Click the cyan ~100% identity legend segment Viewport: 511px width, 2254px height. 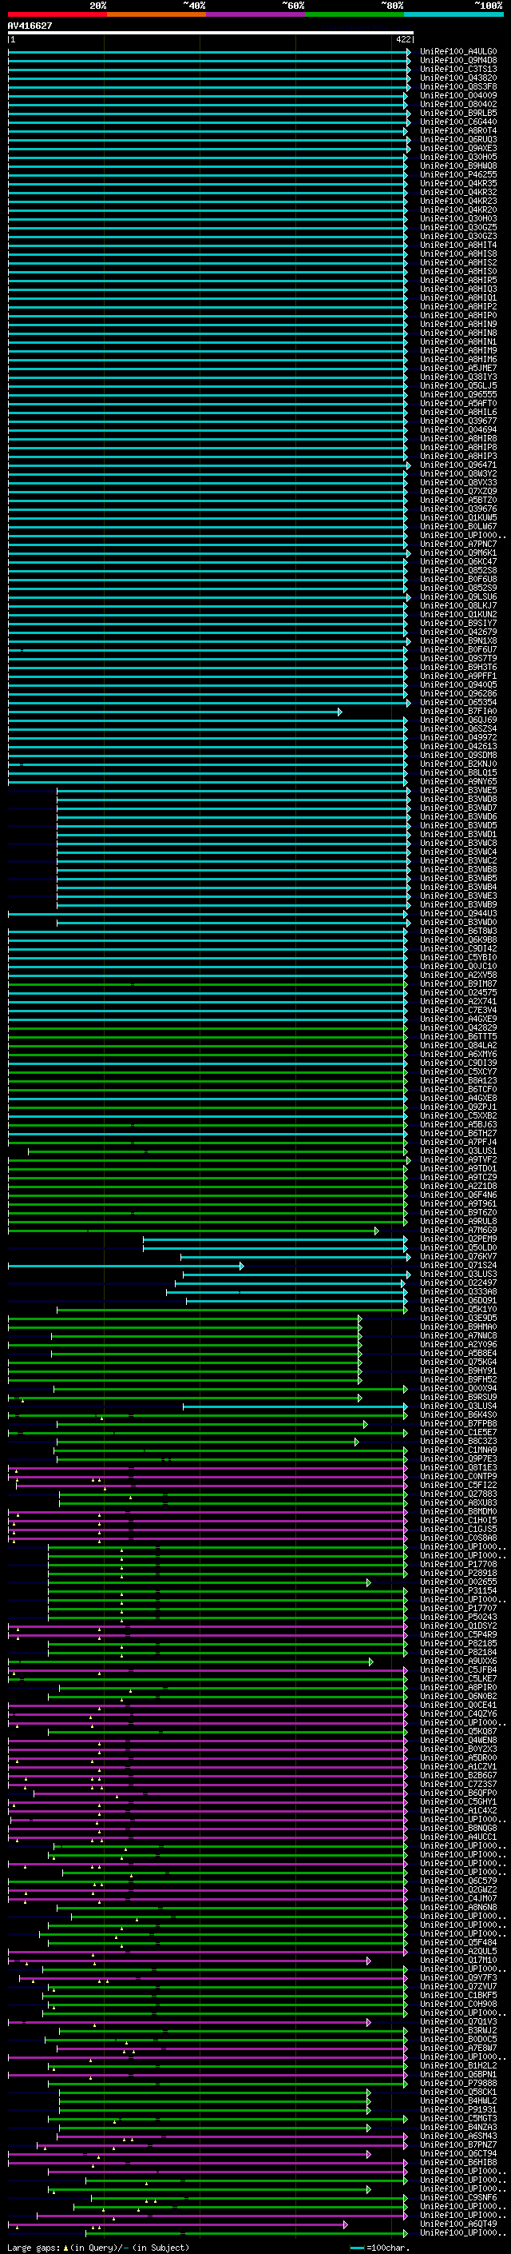(454, 14)
